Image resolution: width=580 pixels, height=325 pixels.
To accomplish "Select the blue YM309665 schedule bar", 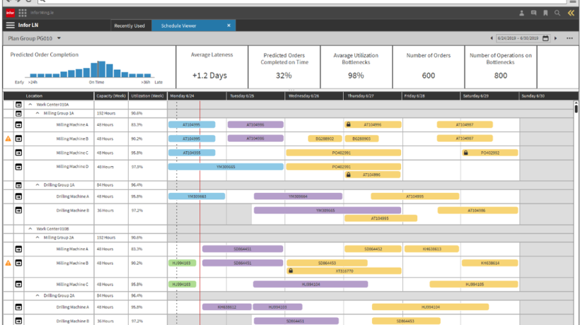I will (226, 167).
